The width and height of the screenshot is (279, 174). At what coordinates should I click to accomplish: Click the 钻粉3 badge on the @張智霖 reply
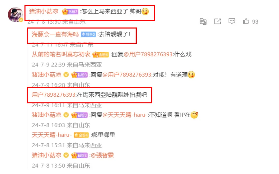(x=79, y=155)
